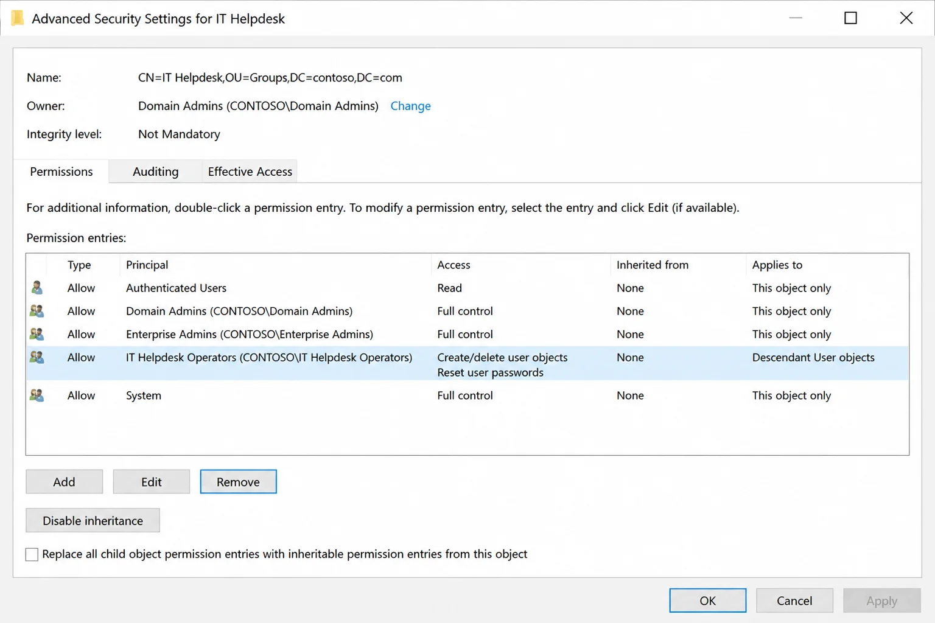This screenshot has height=623, width=935.
Task: Sort by the Access column header
Action: point(453,265)
